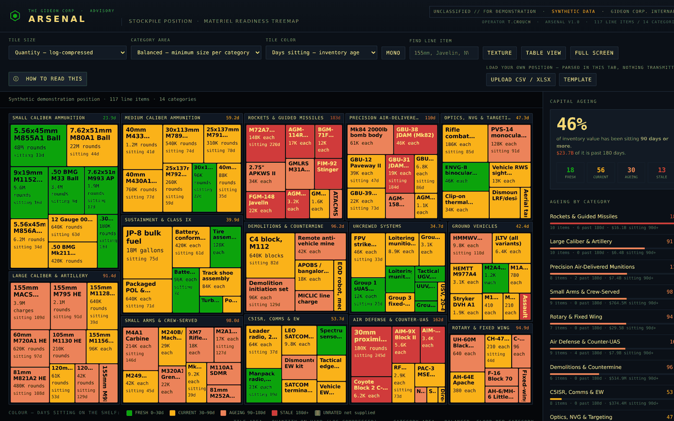
Task: Select Air Defense & Counter-UAS ageing row
Action: (612, 346)
